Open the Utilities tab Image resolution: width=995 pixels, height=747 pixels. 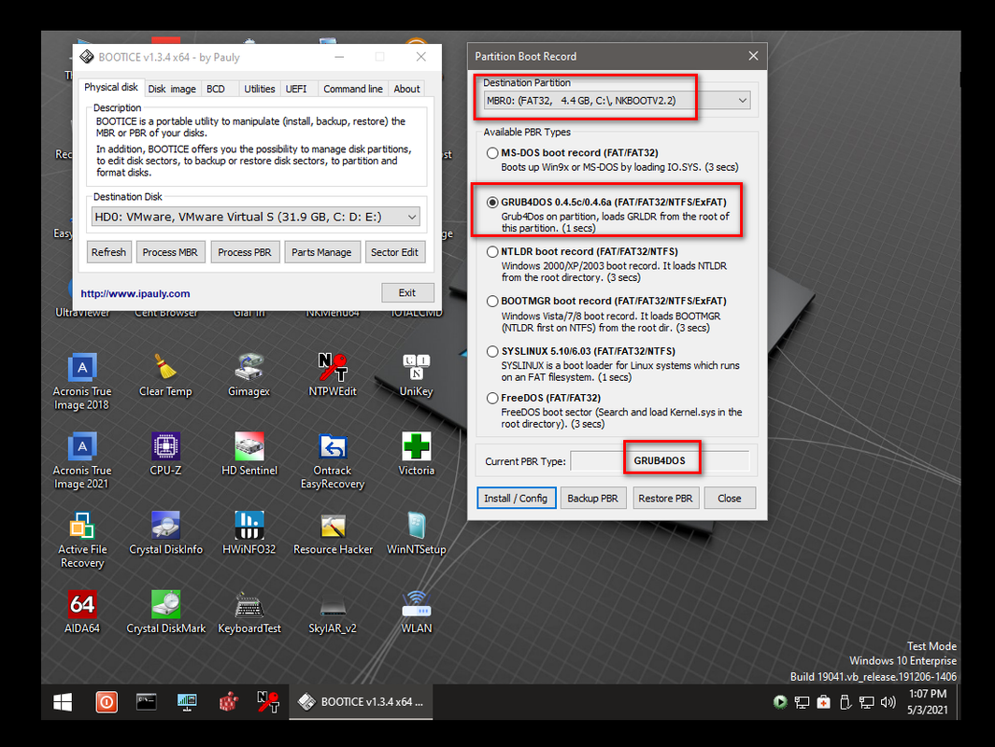tap(260, 90)
